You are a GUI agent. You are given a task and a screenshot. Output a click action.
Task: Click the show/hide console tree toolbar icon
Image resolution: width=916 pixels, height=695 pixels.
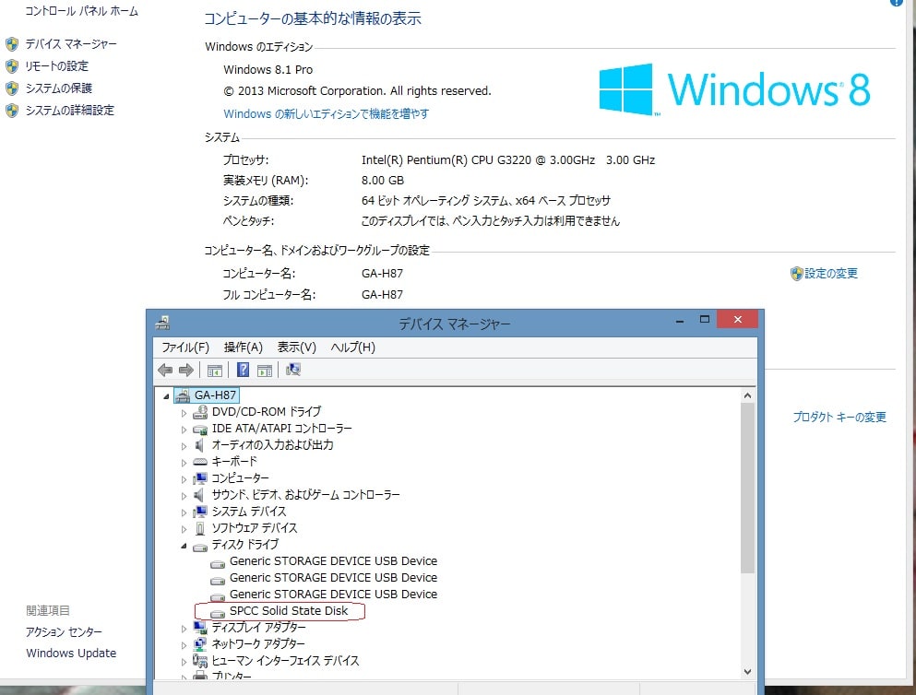click(x=214, y=370)
